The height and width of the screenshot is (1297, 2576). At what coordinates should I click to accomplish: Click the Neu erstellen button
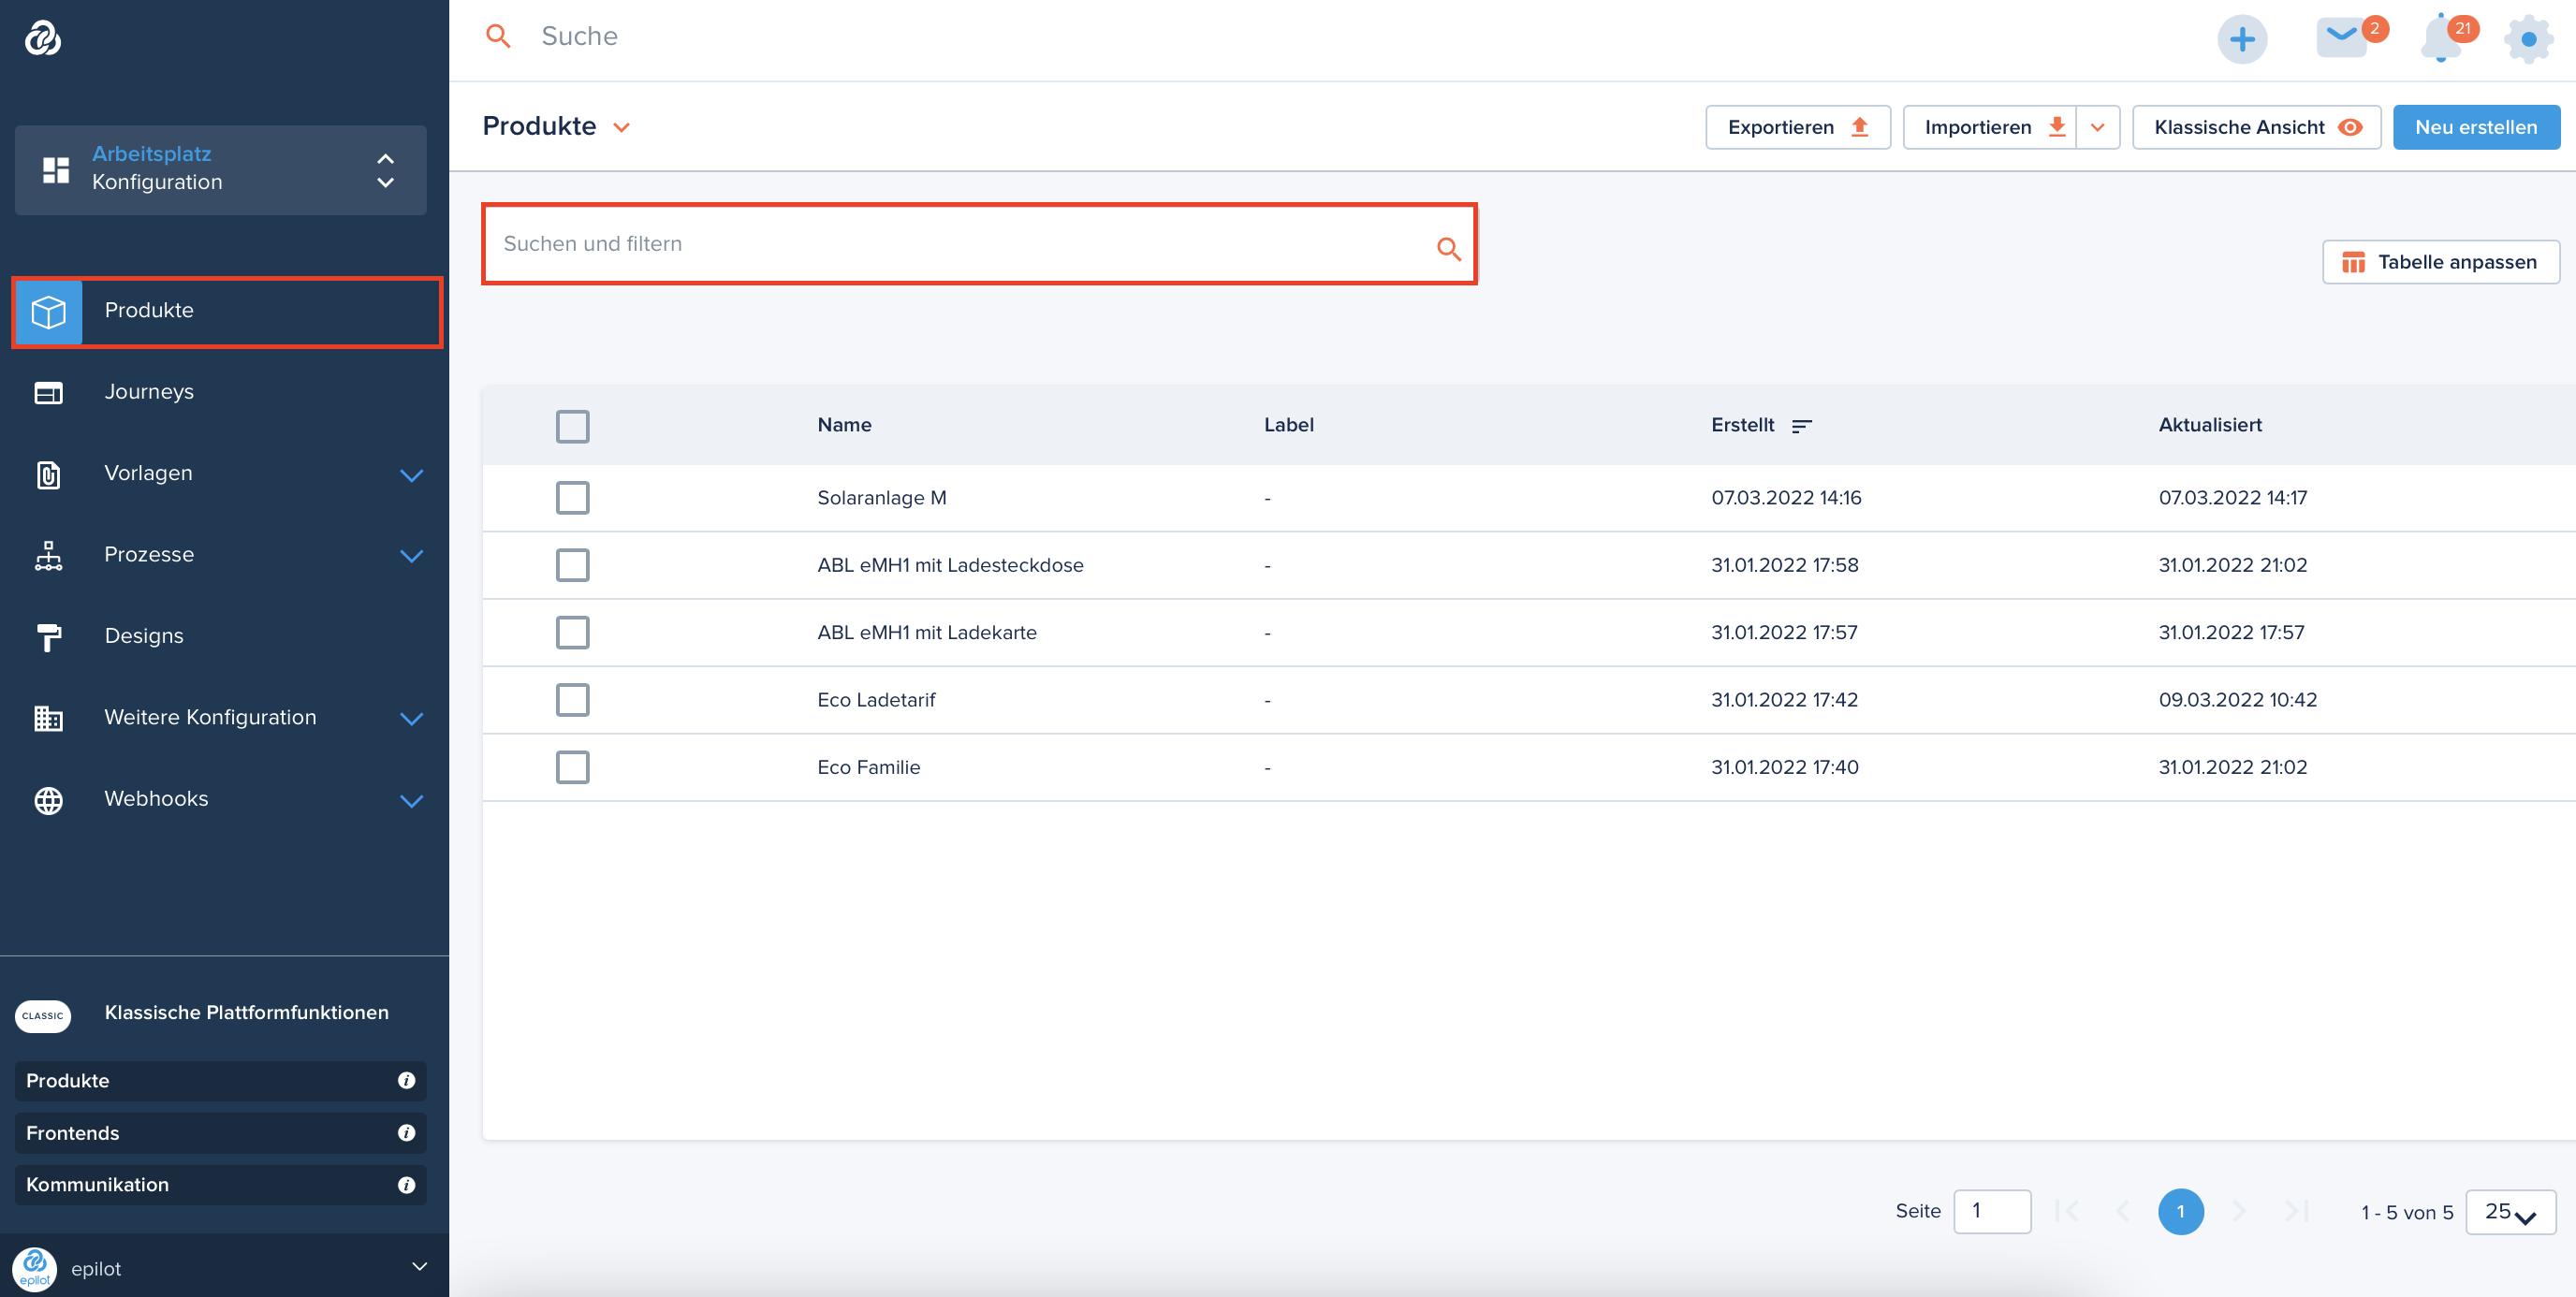[2476, 127]
